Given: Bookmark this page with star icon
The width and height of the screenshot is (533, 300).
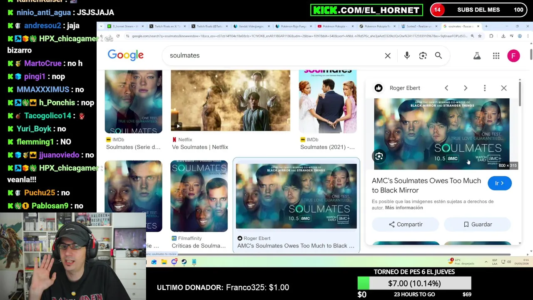Looking at the screenshot, I should [x=480, y=36].
